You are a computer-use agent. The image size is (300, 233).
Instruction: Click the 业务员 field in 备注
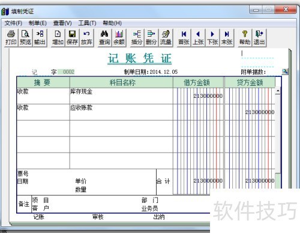point(150,208)
